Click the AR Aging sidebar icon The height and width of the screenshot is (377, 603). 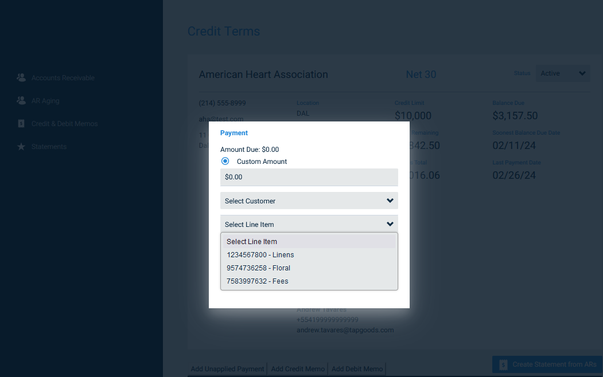tap(21, 101)
